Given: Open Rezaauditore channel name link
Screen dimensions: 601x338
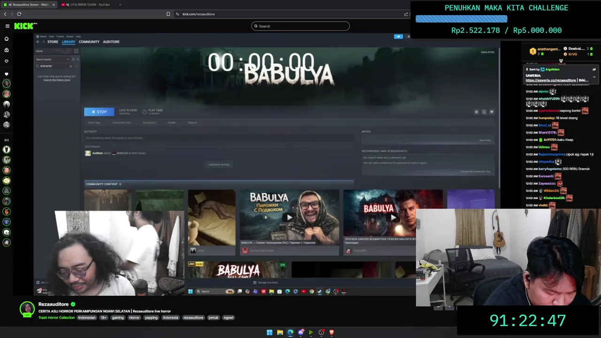Looking at the screenshot, I should 54,304.
